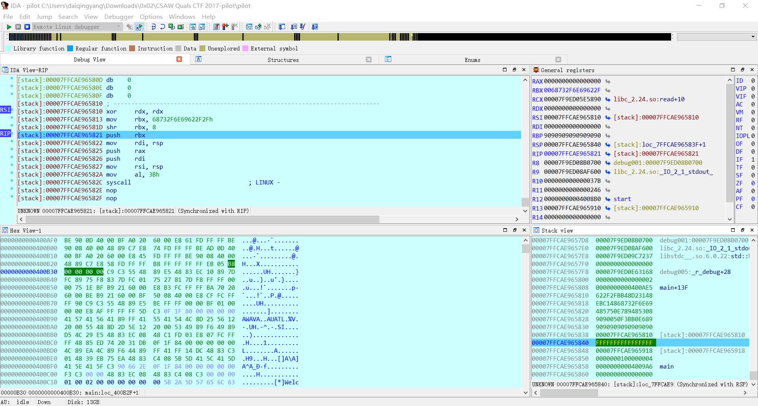Select the RBX register value 0068732F6E69622F
Image resolution: width=758 pixels, height=406 pixels.
click(x=572, y=90)
